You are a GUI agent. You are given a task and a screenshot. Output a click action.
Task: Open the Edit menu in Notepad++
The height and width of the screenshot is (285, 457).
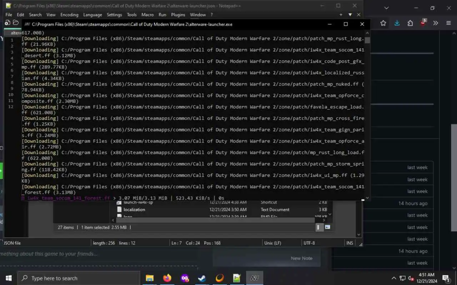pos(20,15)
